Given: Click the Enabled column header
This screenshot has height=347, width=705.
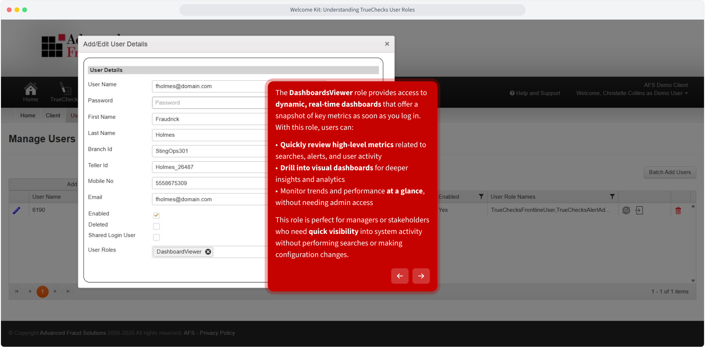Looking at the screenshot, I should point(449,197).
